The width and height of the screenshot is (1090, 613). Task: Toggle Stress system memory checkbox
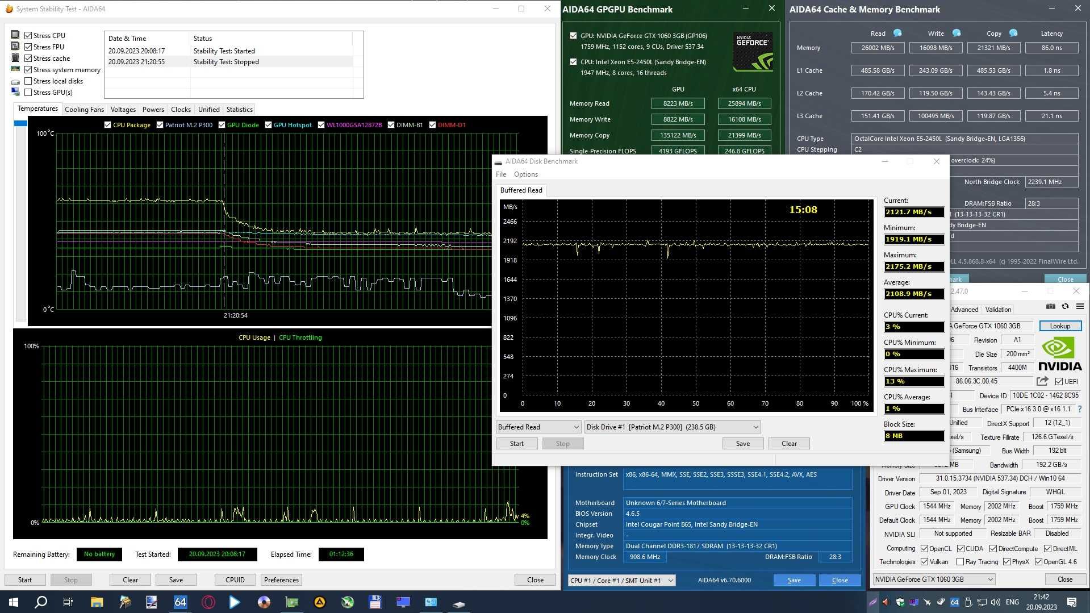pyautogui.click(x=28, y=69)
